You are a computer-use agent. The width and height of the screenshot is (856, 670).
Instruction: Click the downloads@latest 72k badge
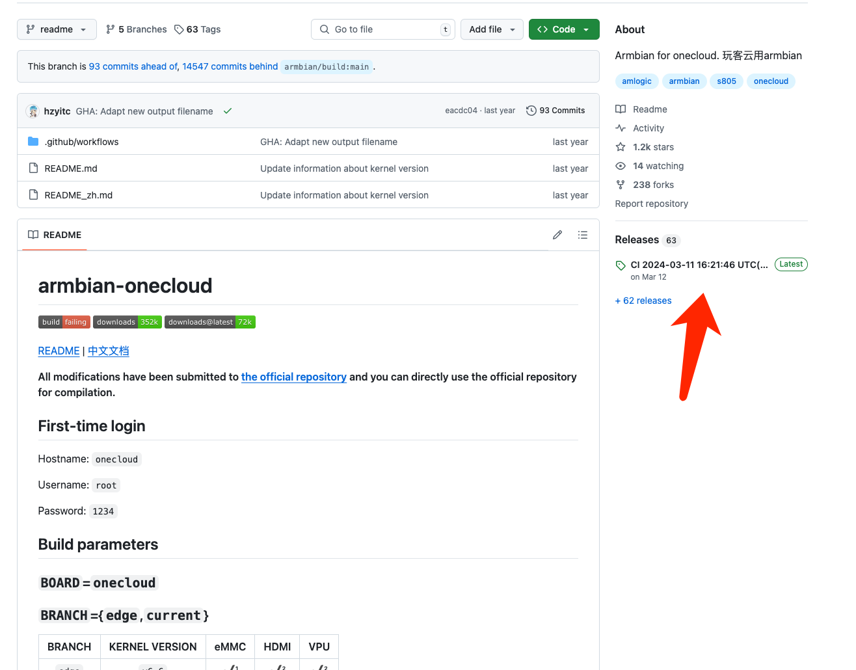pos(210,322)
